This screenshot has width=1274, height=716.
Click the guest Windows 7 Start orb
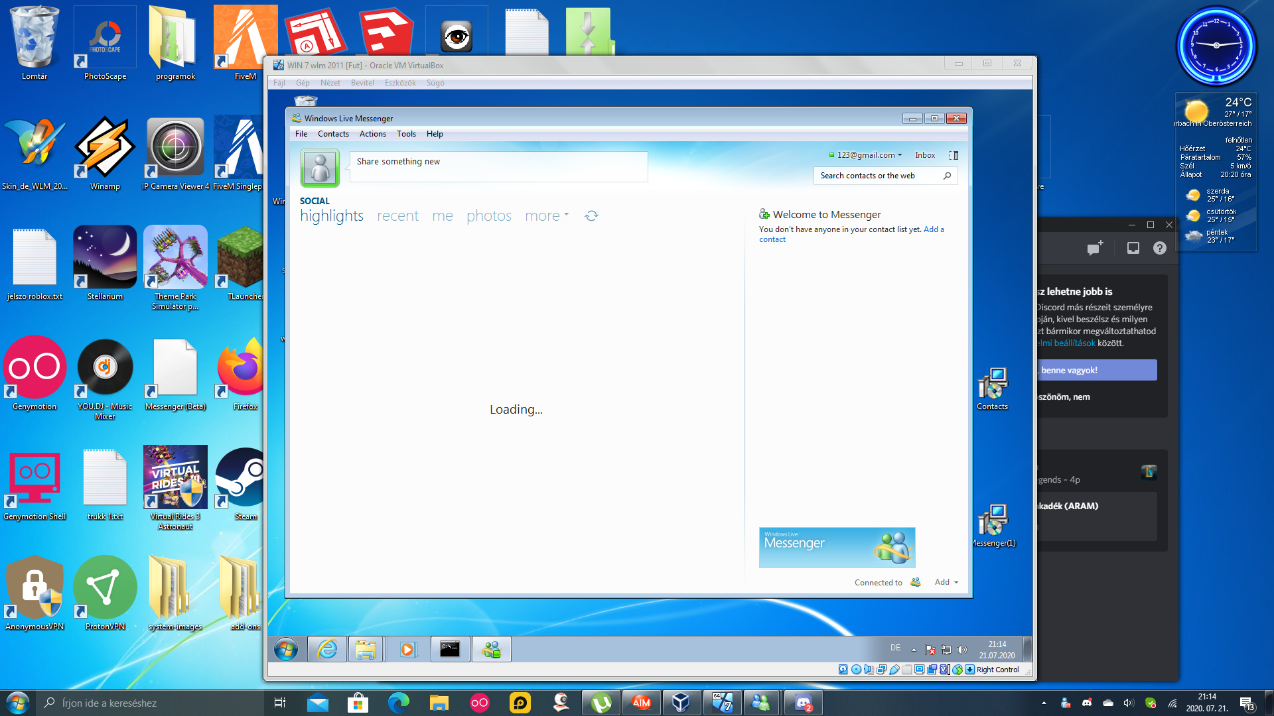[x=286, y=649]
